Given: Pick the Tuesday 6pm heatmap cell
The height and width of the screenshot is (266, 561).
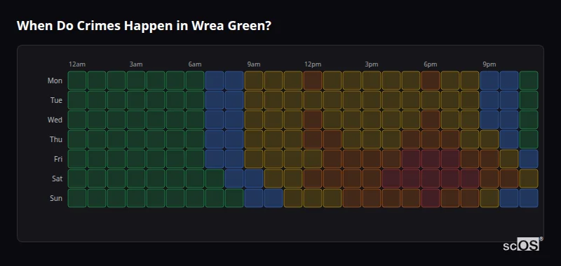Looking at the screenshot, I should click(x=431, y=100).
